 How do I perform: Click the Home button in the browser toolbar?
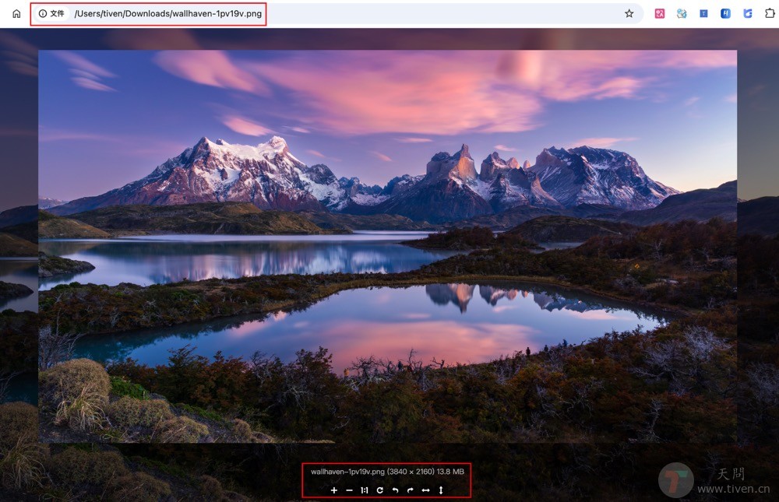pos(16,13)
